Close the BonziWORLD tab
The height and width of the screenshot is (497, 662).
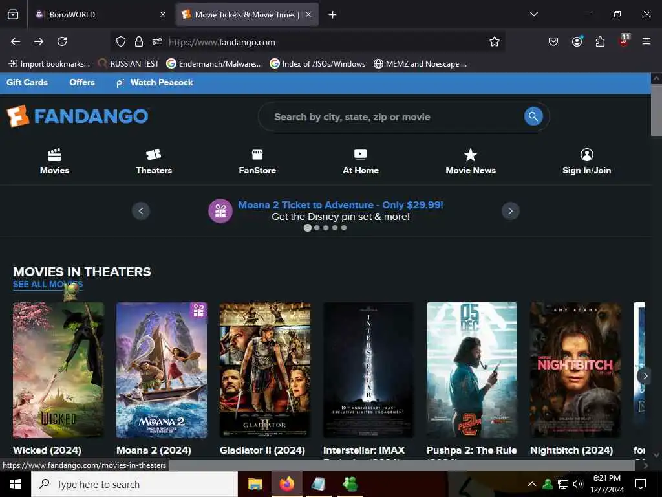[x=163, y=14]
